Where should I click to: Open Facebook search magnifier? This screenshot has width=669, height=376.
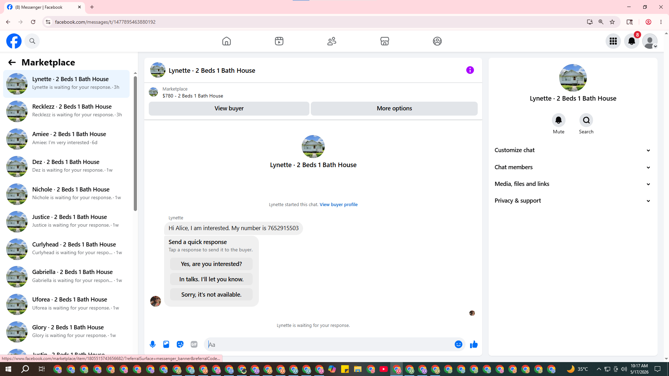[x=32, y=41]
